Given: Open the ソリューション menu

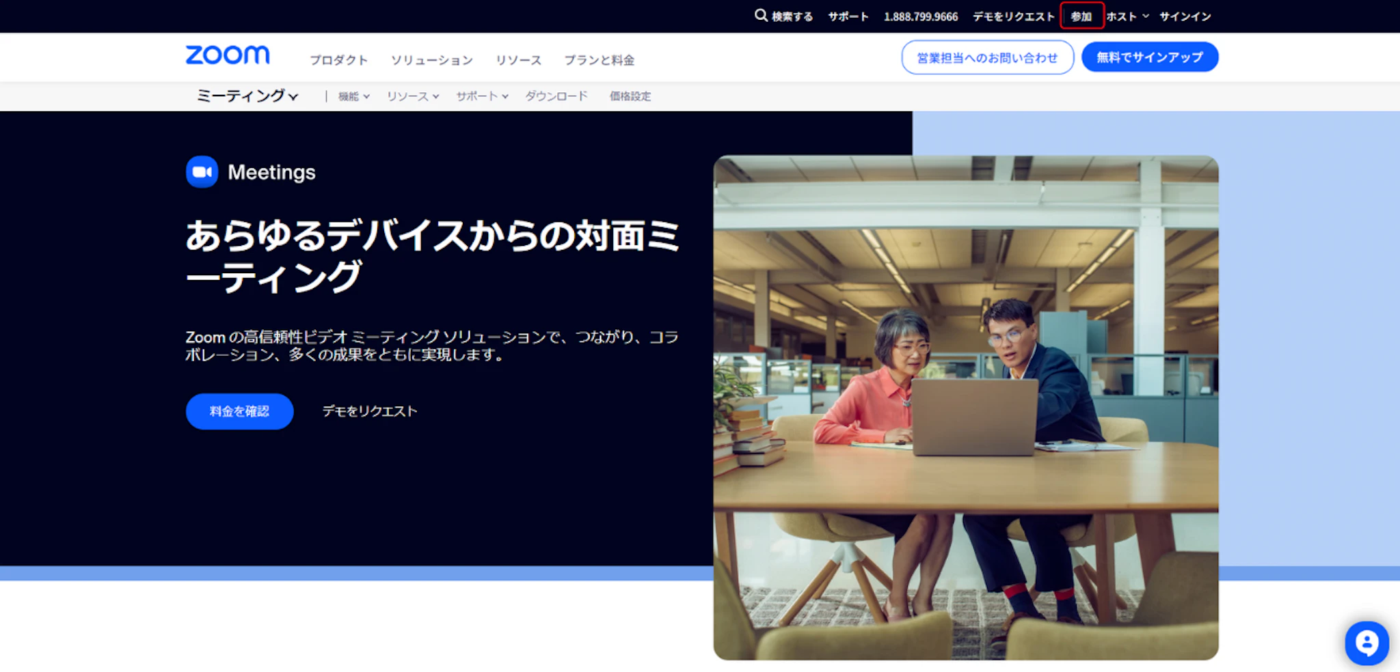Looking at the screenshot, I should click(x=431, y=60).
